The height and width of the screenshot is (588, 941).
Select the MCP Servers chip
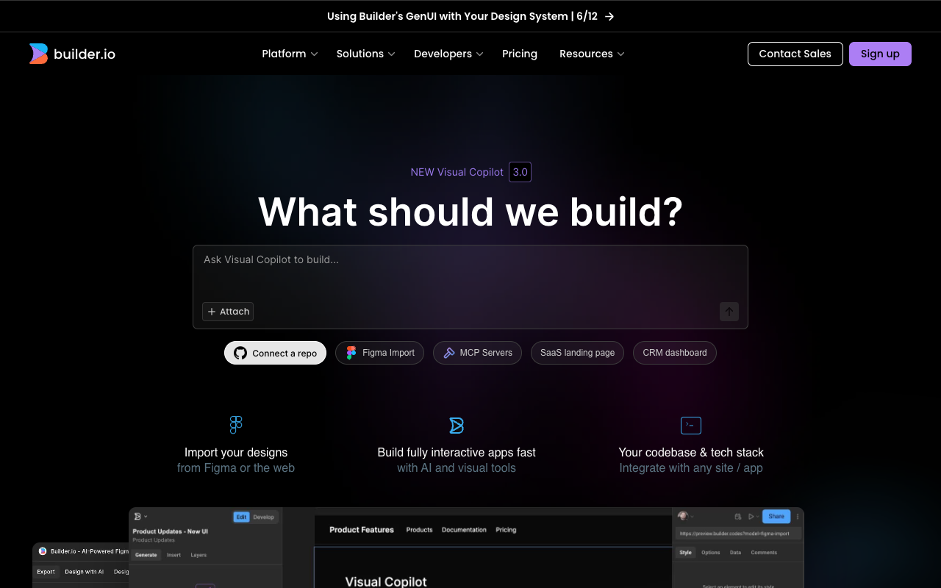(x=478, y=353)
